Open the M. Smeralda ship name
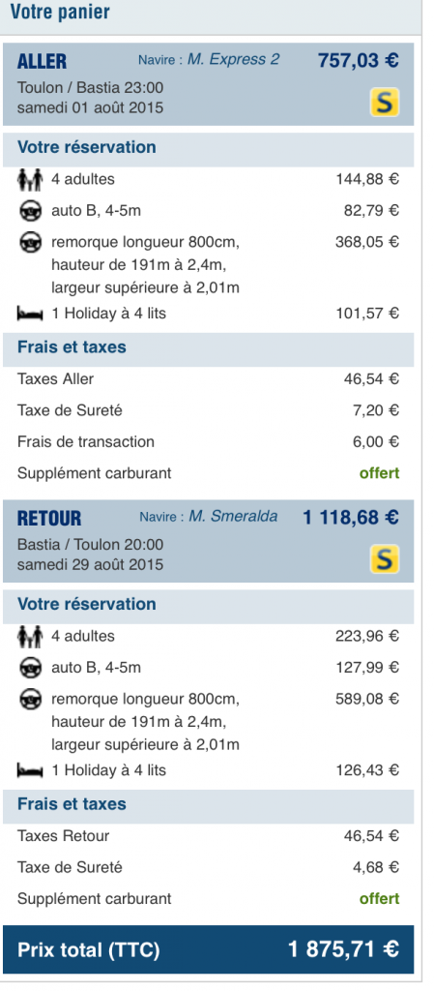The height and width of the screenshot is (991, 434). tap(233, 517)
